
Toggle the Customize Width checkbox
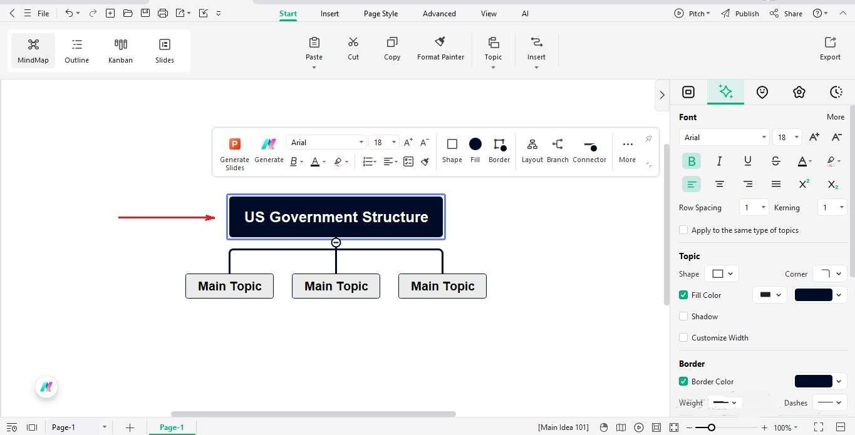pos(683,337)
